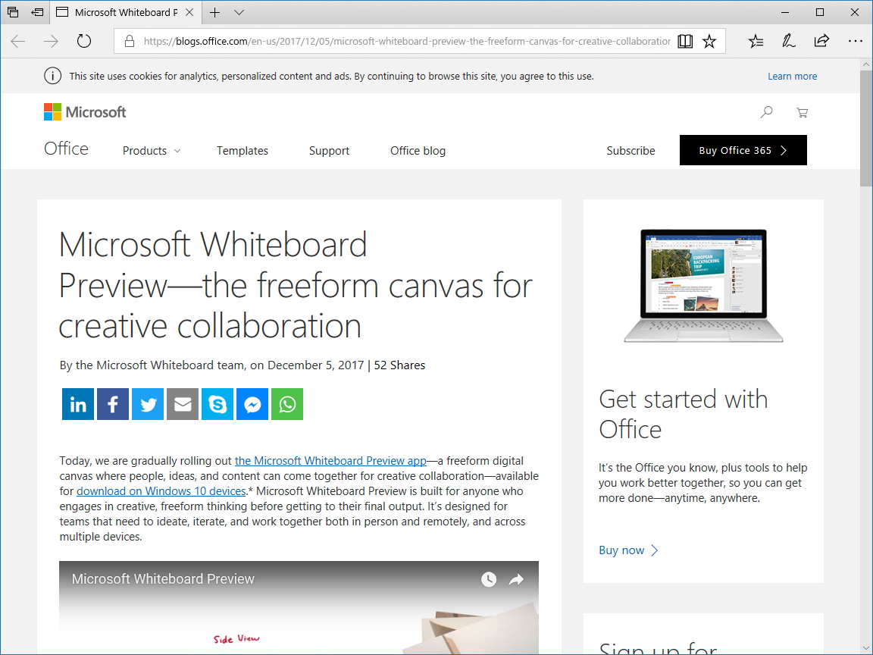This screenshot has width=873, height=655.
Task: View site security lock icon
Action: [129, 41]
